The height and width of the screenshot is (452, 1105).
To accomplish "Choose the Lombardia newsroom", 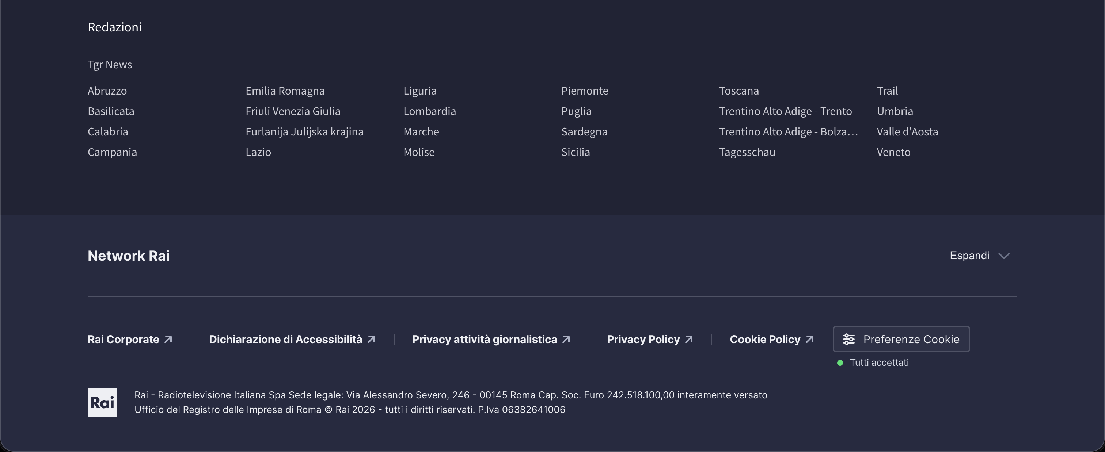I will click(430, 111).
